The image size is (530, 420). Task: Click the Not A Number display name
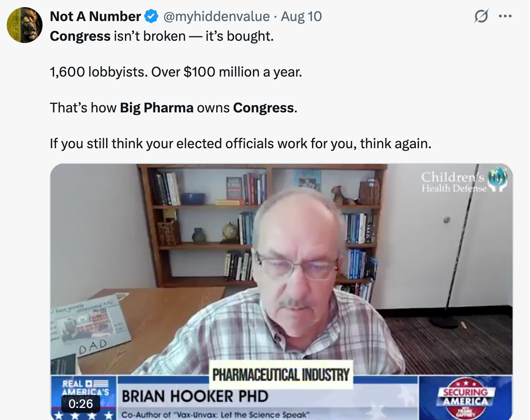click(x=95, y=16)
